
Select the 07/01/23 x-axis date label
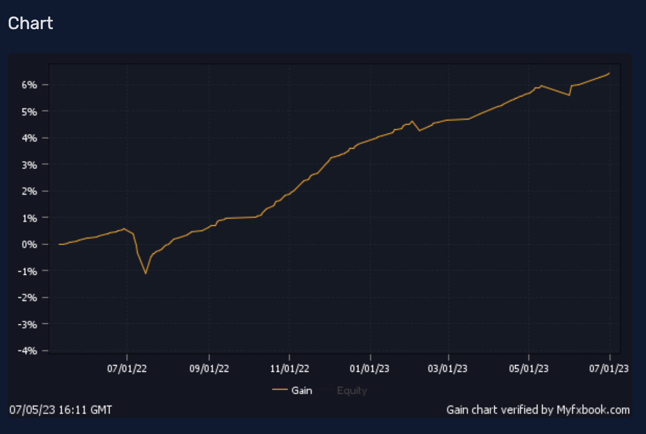click(609, 369)
